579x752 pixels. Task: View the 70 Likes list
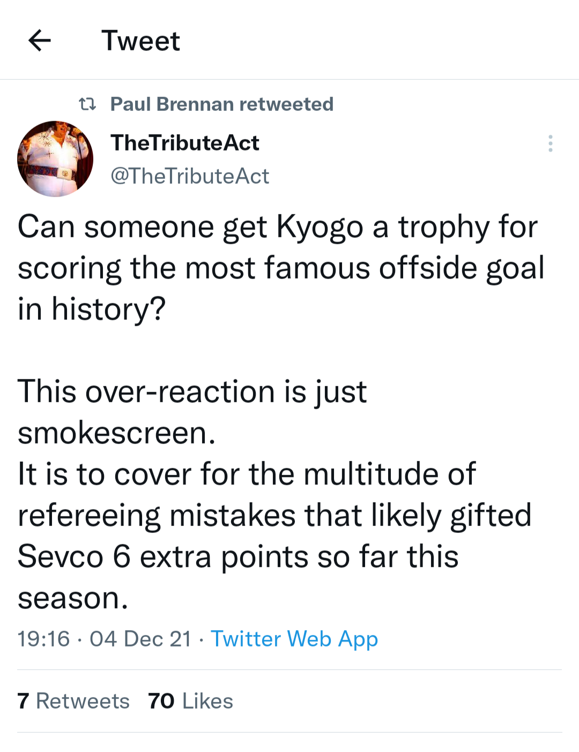pos(191,701)
